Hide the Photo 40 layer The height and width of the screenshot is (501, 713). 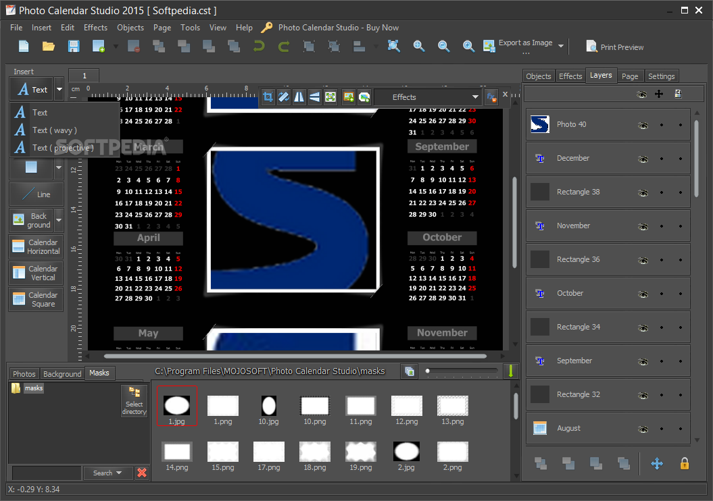(x=642, y=124)
